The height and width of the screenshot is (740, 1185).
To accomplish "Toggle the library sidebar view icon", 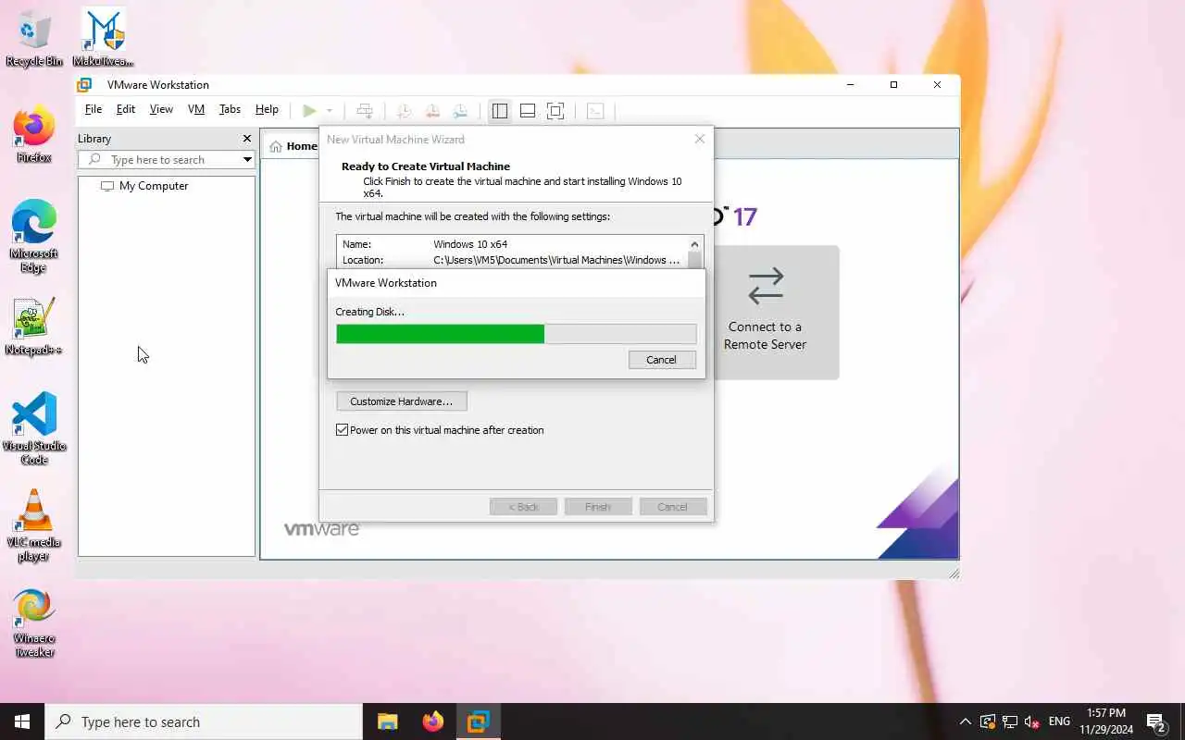I will coord(500,111).
